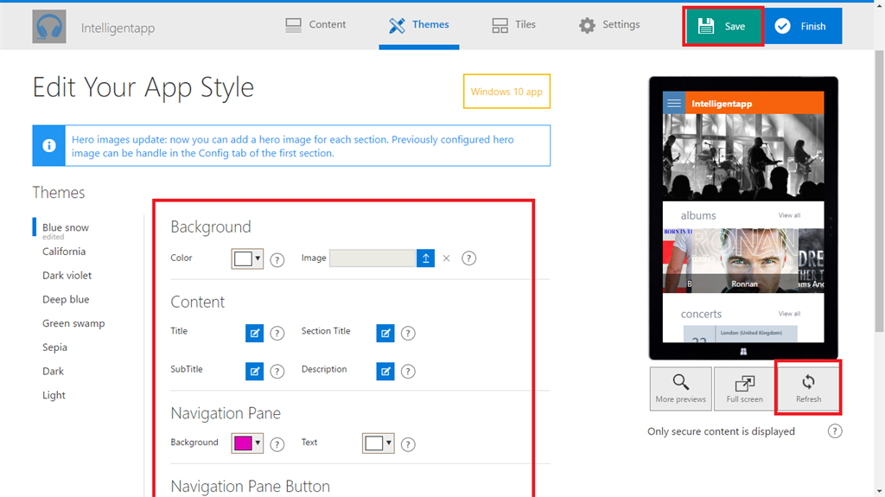Select the California theme
The width and height of the screenshot is (885, 497).
click(64, 252)
